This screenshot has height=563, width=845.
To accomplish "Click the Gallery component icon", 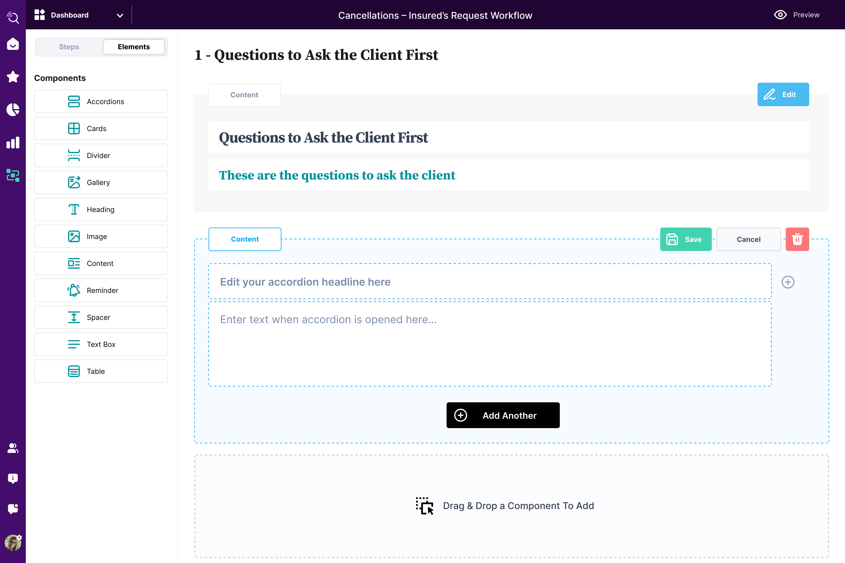I will (x=74, y=182).
